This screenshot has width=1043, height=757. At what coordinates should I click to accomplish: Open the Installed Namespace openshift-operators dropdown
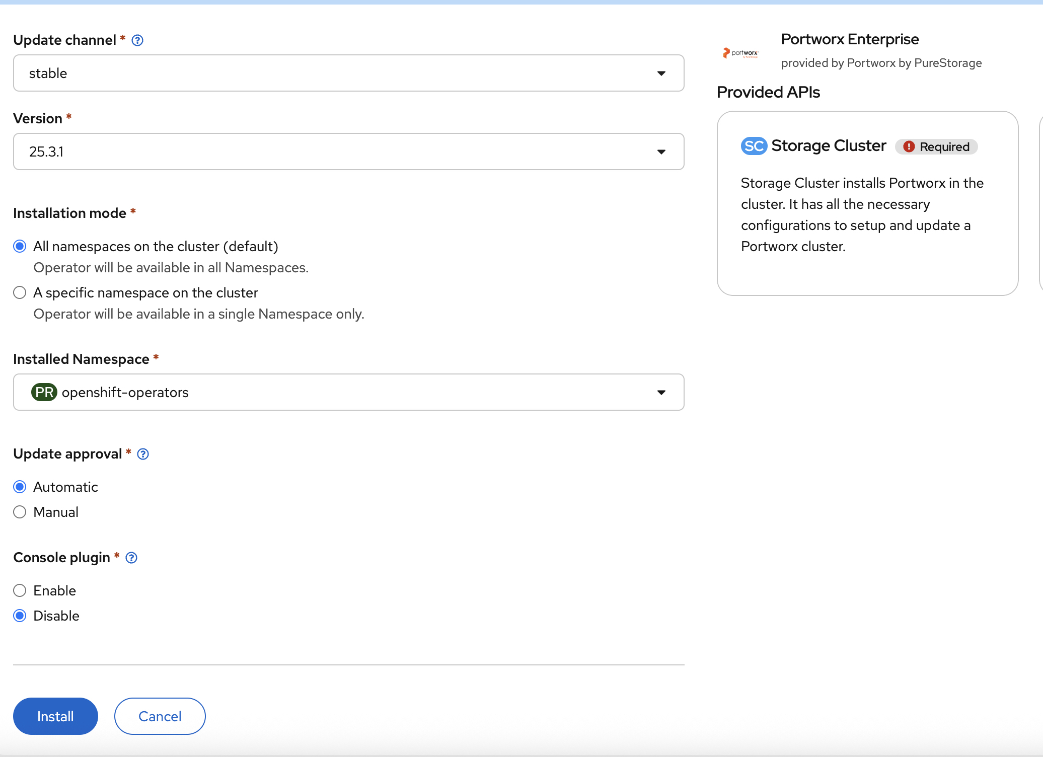(348, 392)
